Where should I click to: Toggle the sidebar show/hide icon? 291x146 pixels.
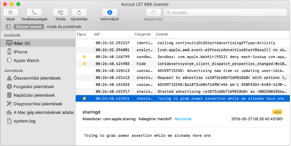pyautogui.click(x=8, y=27)
